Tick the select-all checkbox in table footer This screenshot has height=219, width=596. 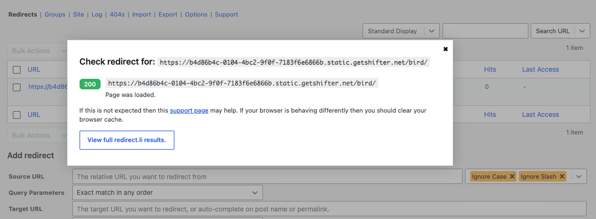(x=17, y=115)
